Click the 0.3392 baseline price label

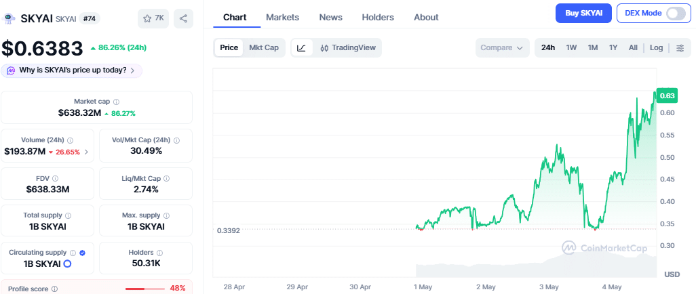click(x=229, y=230)
